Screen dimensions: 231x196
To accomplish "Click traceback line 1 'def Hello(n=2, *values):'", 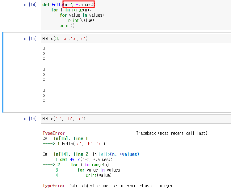I will click(x=84, y=160).
